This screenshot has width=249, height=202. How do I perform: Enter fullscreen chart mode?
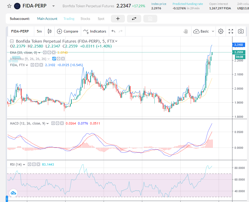point(231,31)
